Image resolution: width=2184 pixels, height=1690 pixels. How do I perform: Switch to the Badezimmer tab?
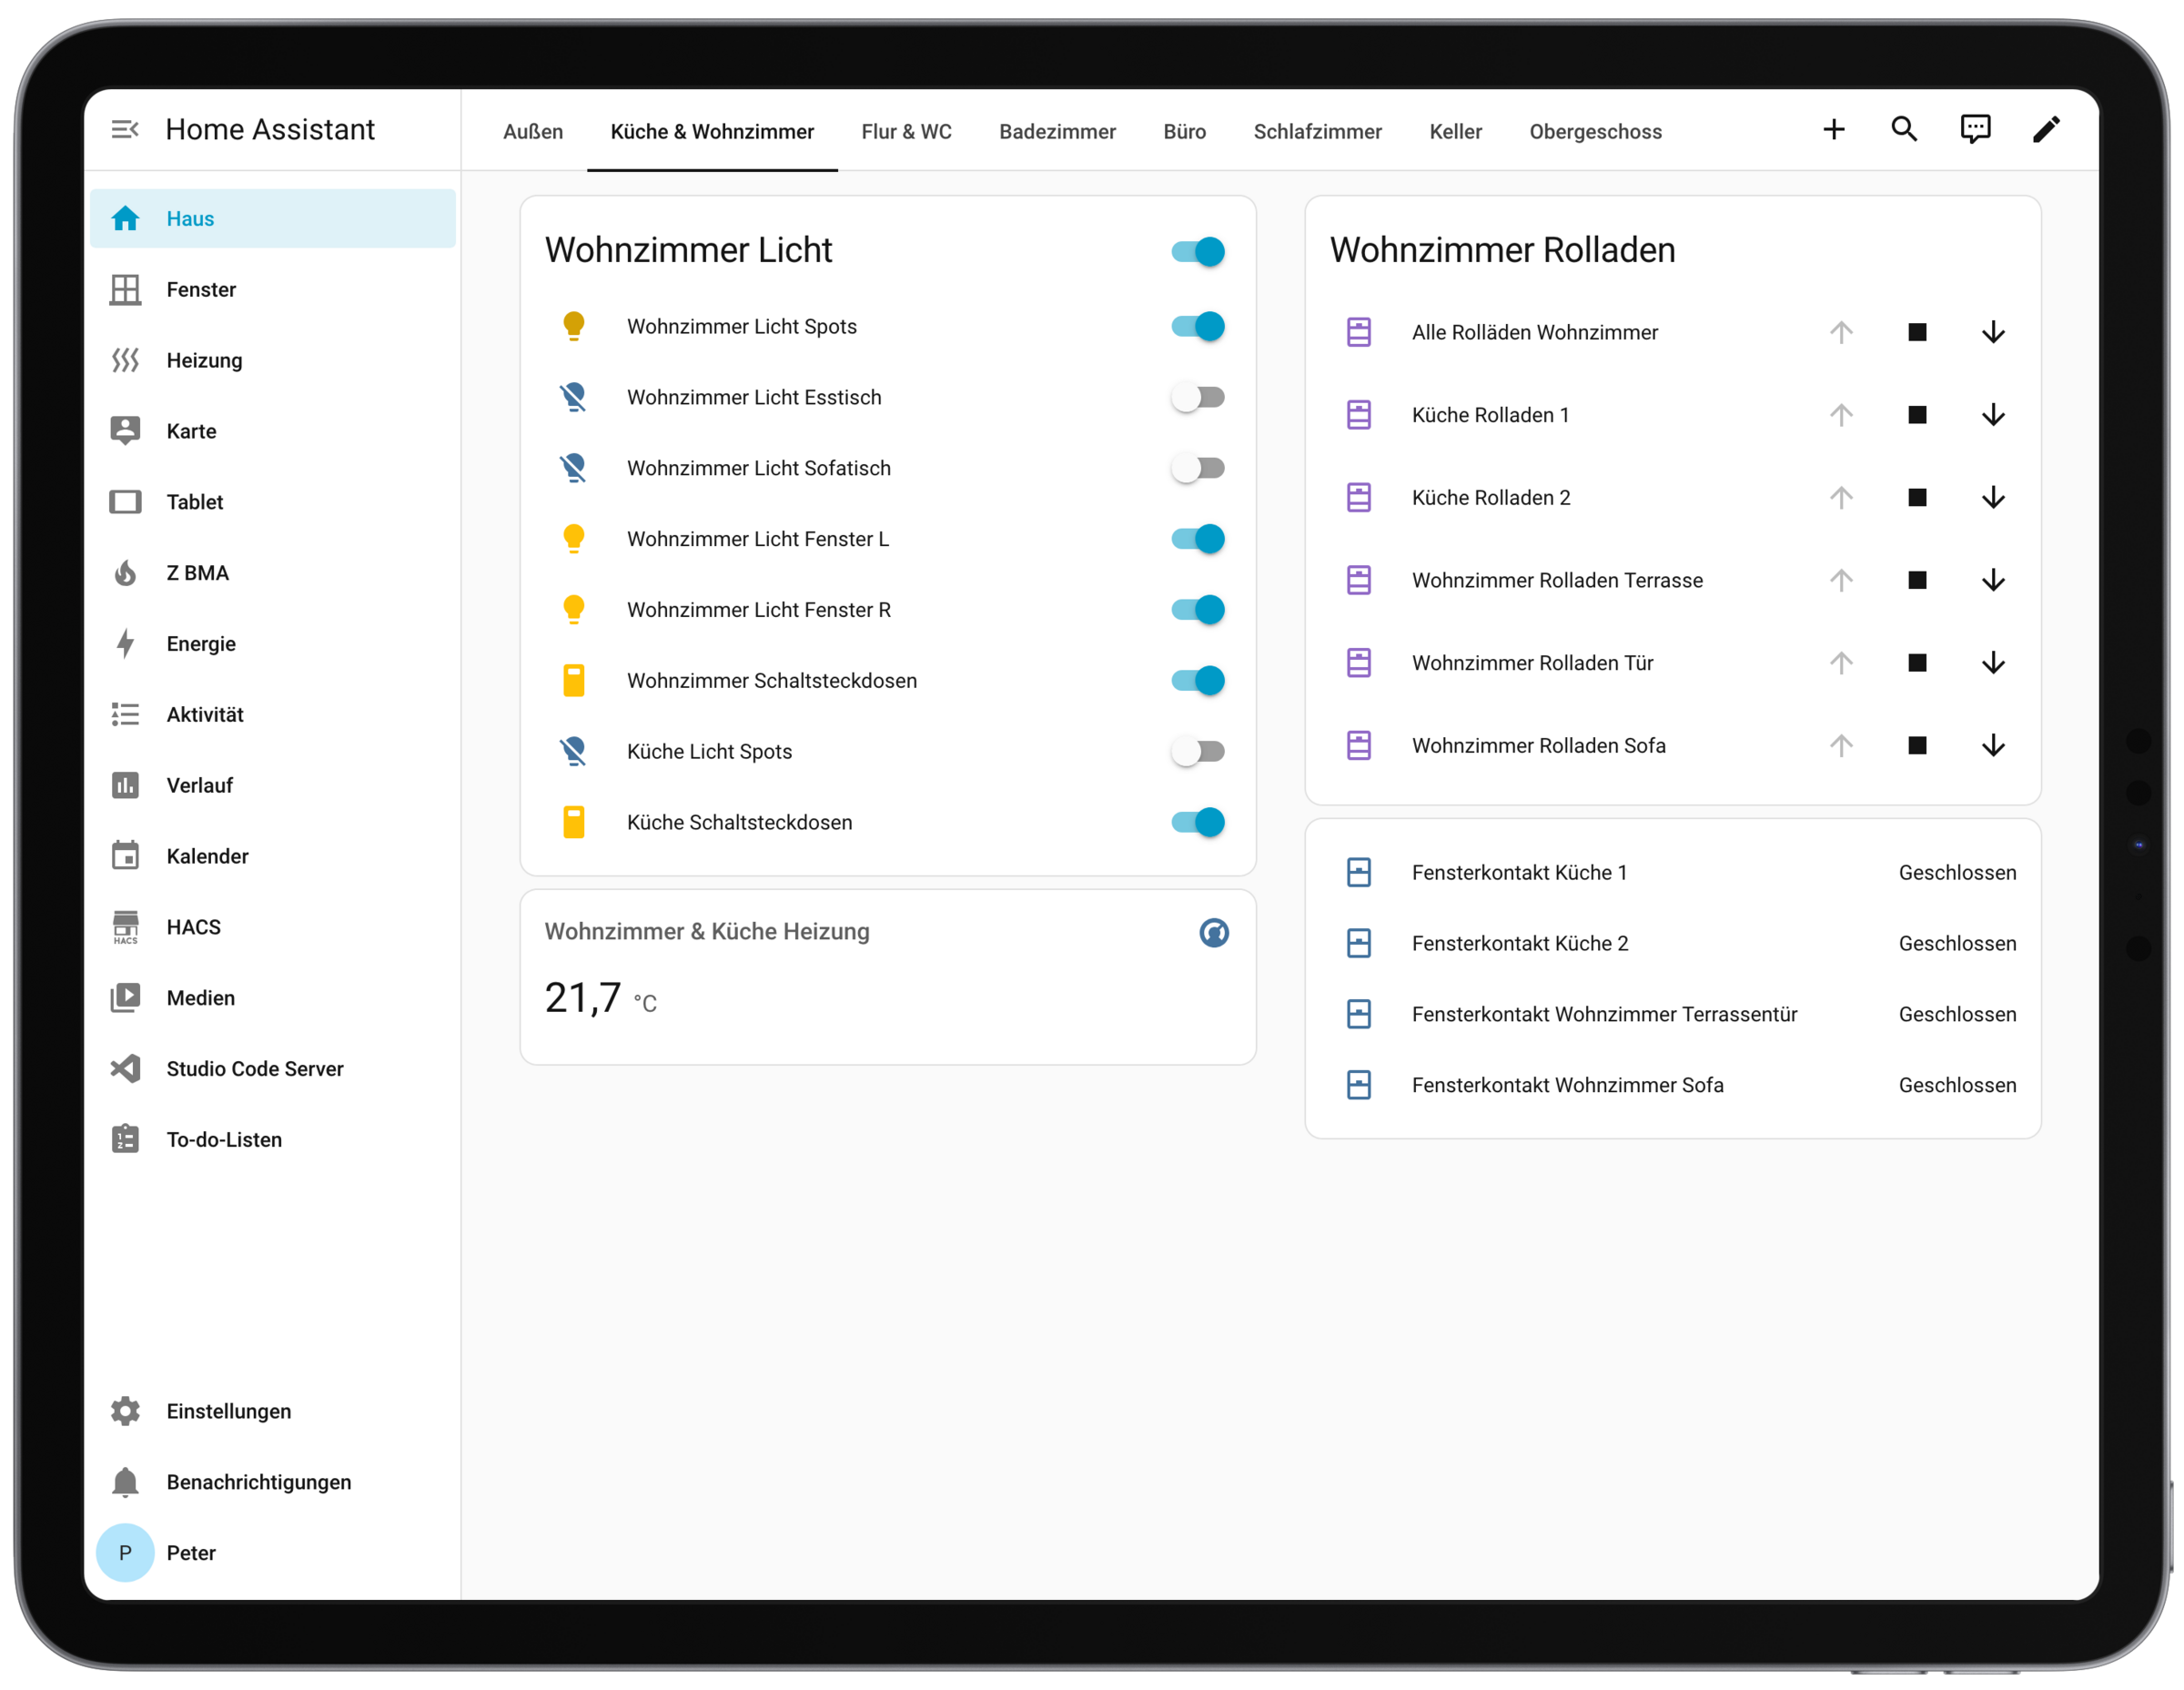[1057, 132]
